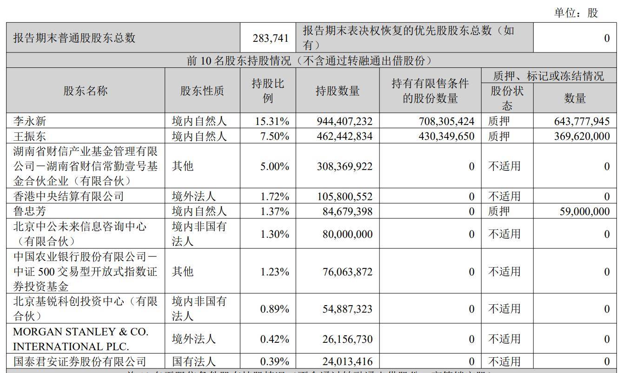Click the share count 80,000,000
The image size is (623, 373).
pos(347,234)
